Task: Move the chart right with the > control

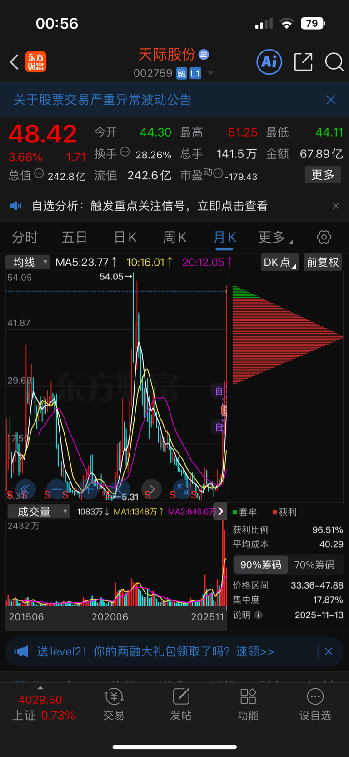Action: click(151, 489)
